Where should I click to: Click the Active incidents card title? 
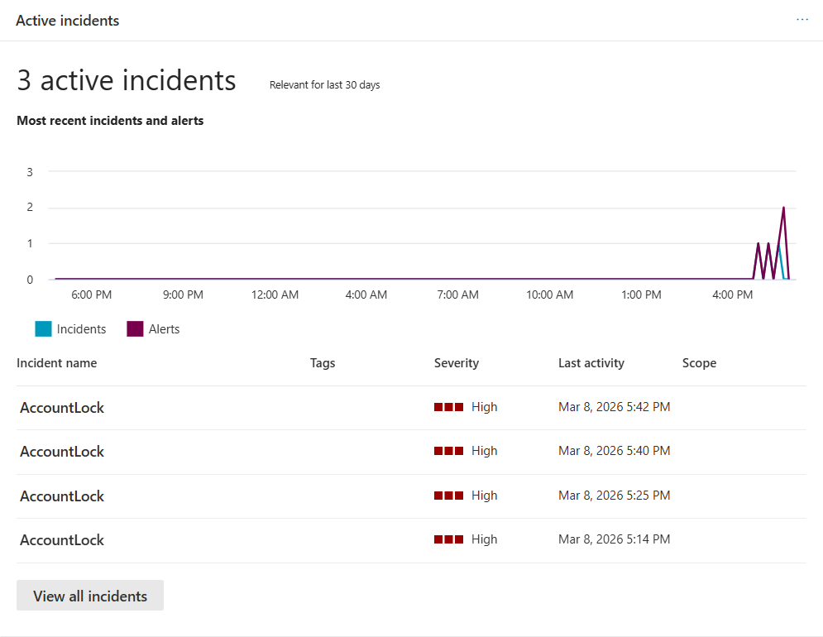tap(68, 21)
